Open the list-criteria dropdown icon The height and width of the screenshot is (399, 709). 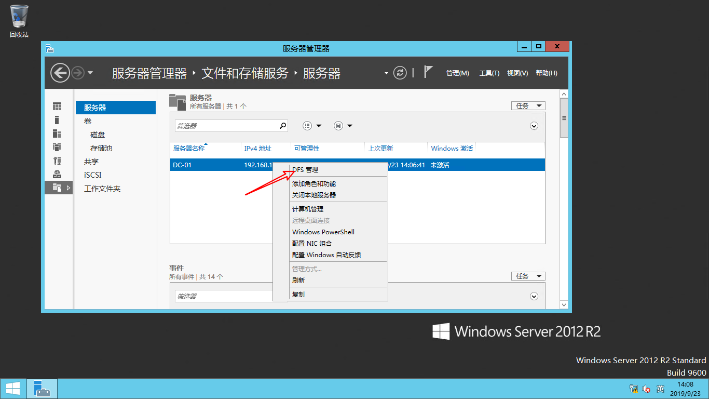click(312, 126)
